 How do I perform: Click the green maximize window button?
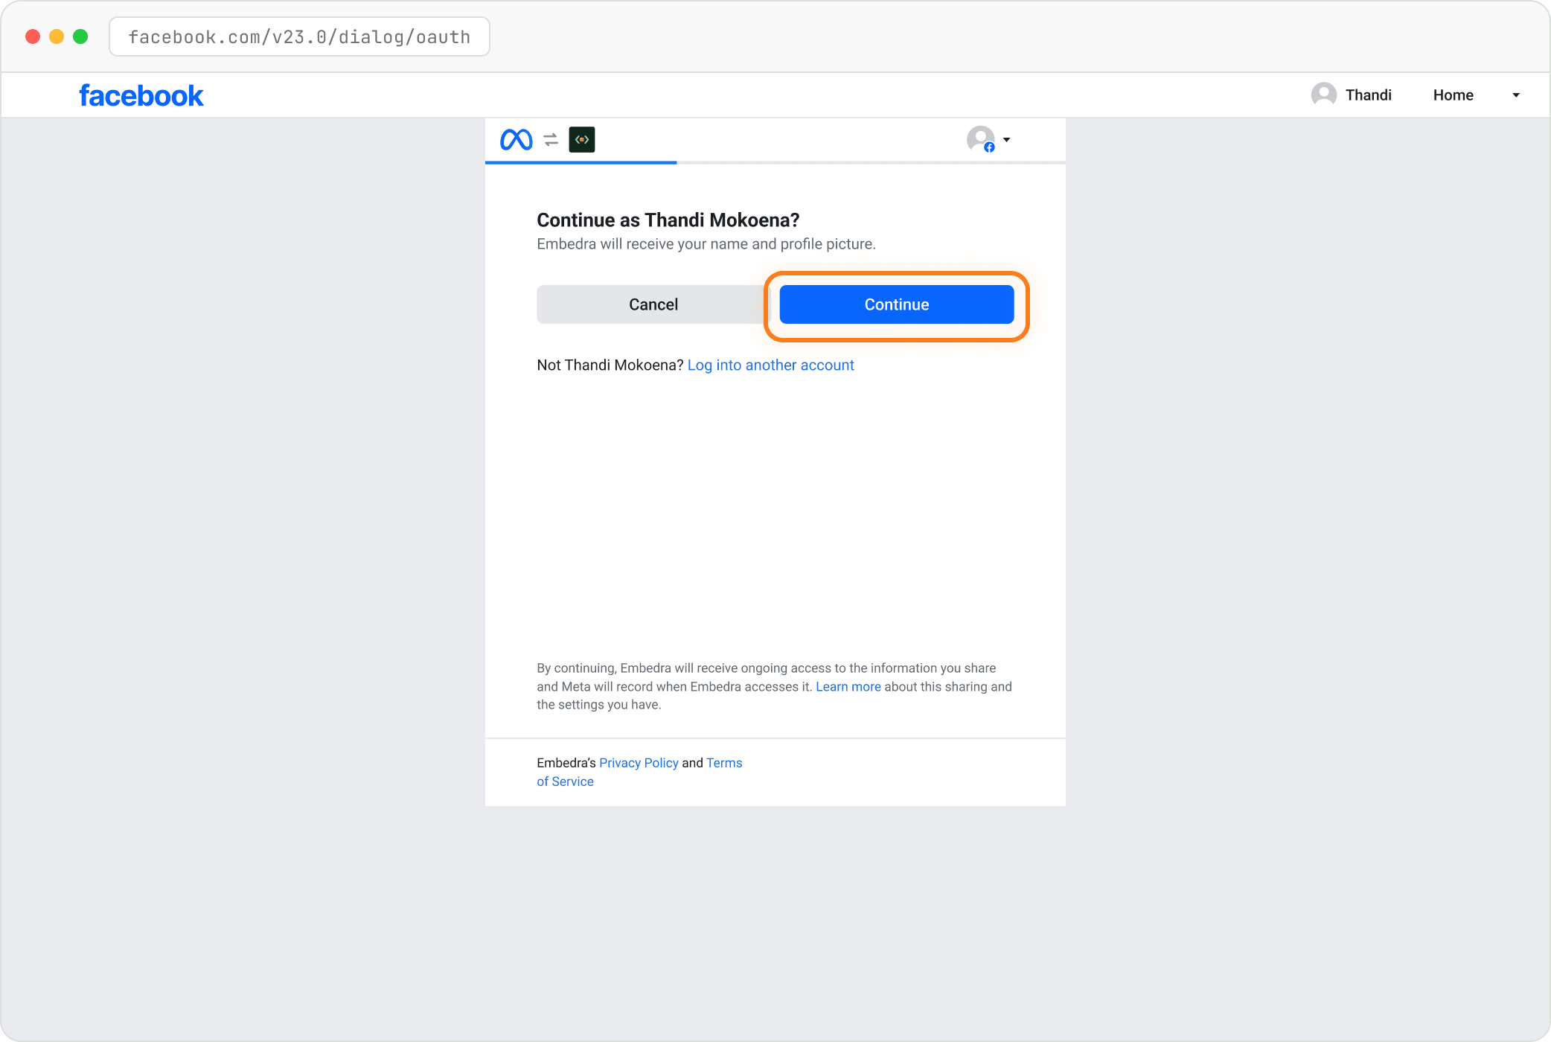[x=80, y=36]
